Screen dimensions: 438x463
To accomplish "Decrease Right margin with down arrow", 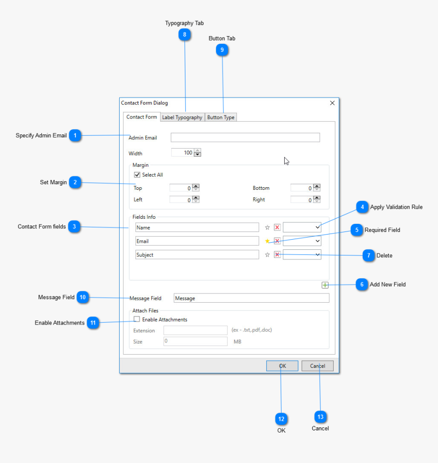I will coord(317,201).
